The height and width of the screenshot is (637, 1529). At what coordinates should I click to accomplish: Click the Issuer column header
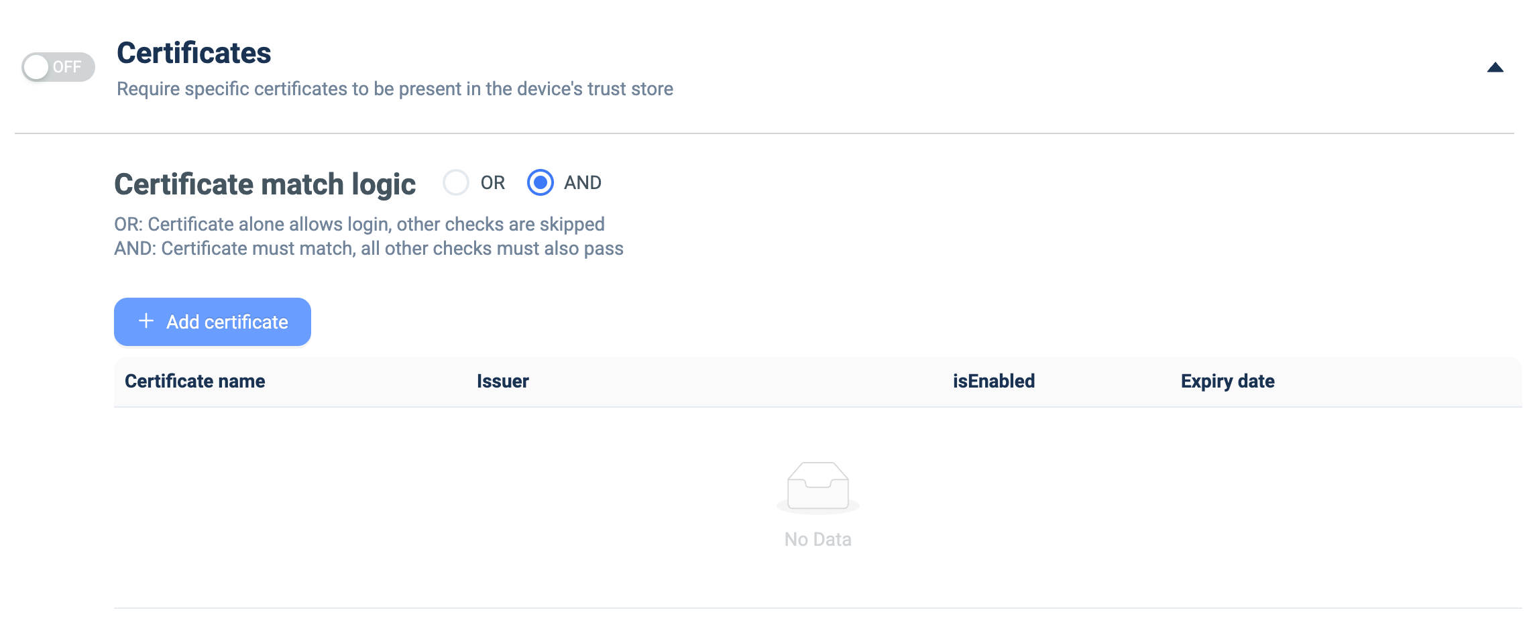(503, 381)
